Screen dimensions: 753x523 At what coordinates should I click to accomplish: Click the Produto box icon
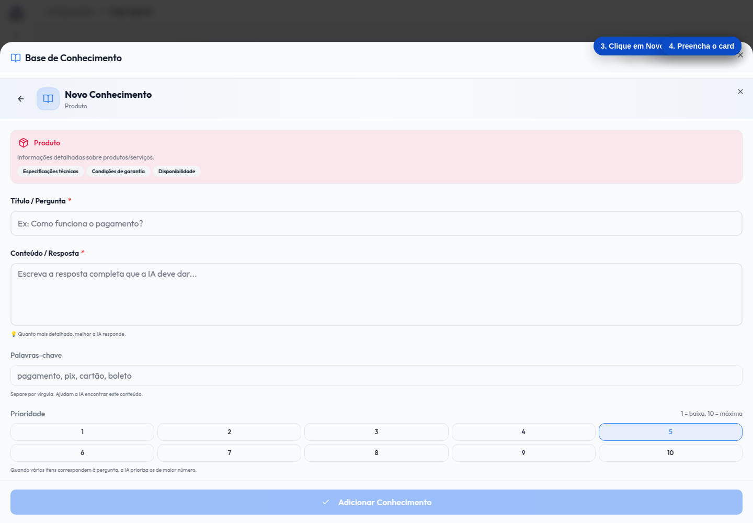click(24, 143)
